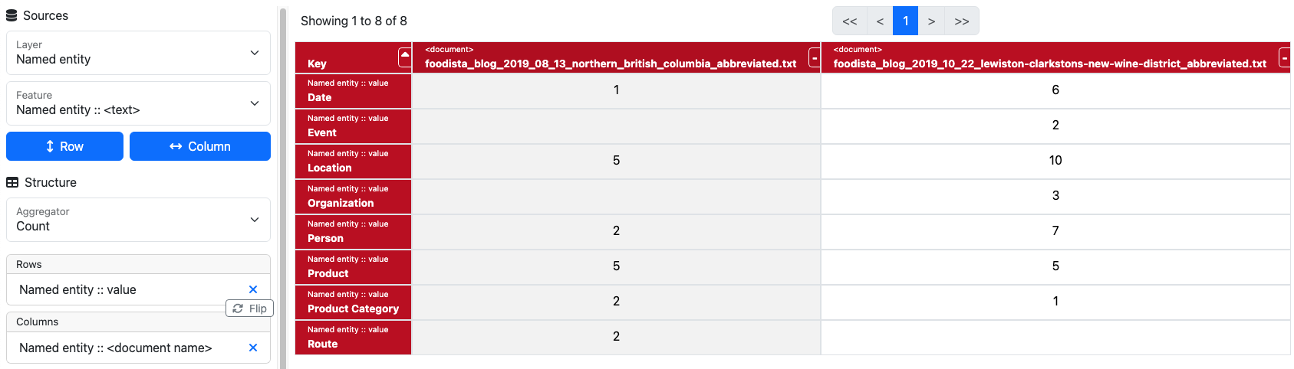Add feature as Row
This screenshot has width=1294, height=369.
coord(64,146)
